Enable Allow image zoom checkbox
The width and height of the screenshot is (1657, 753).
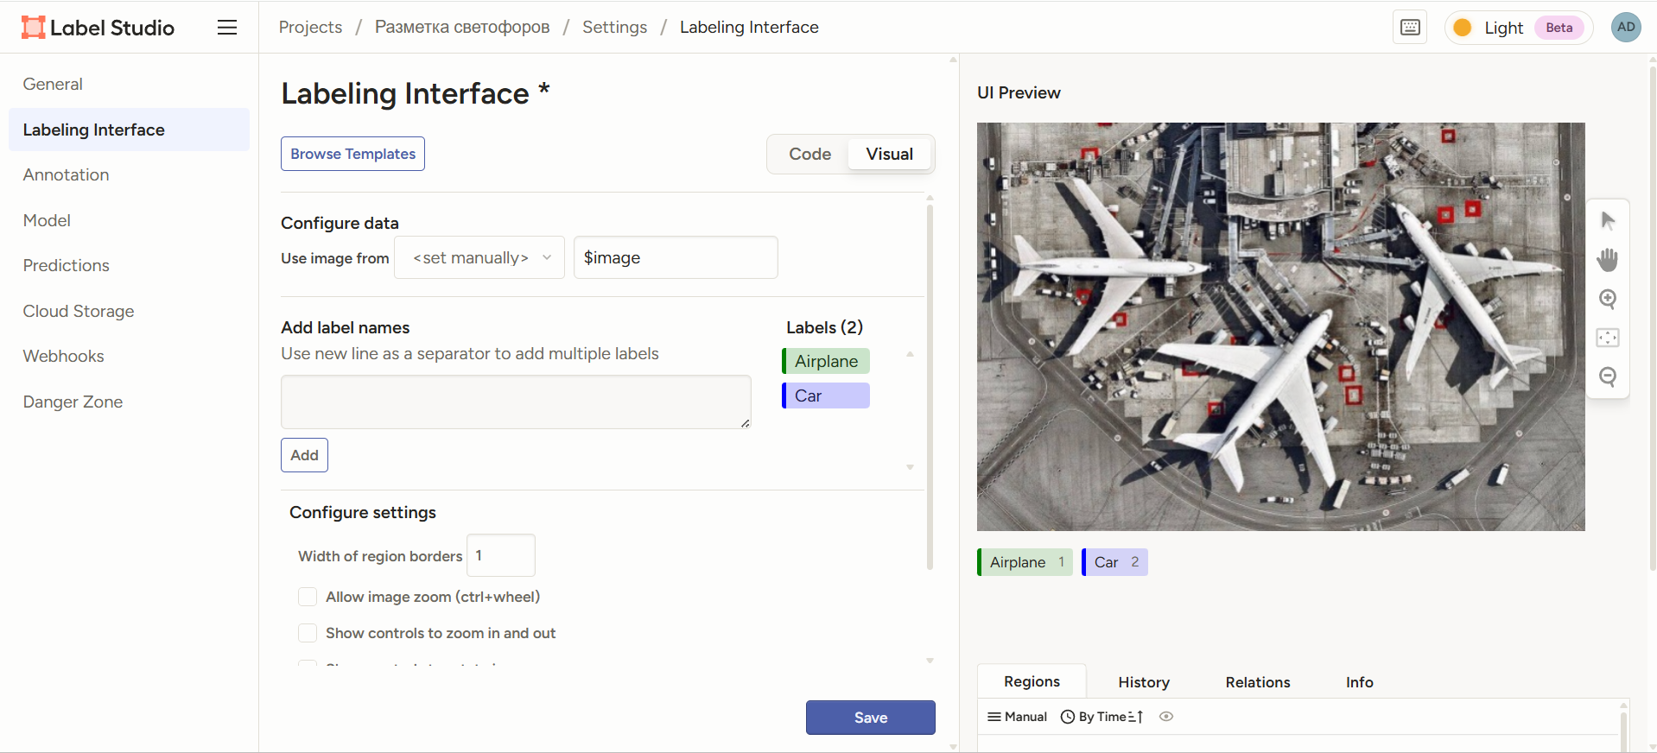pyautogui.click(x=308, y=597)
